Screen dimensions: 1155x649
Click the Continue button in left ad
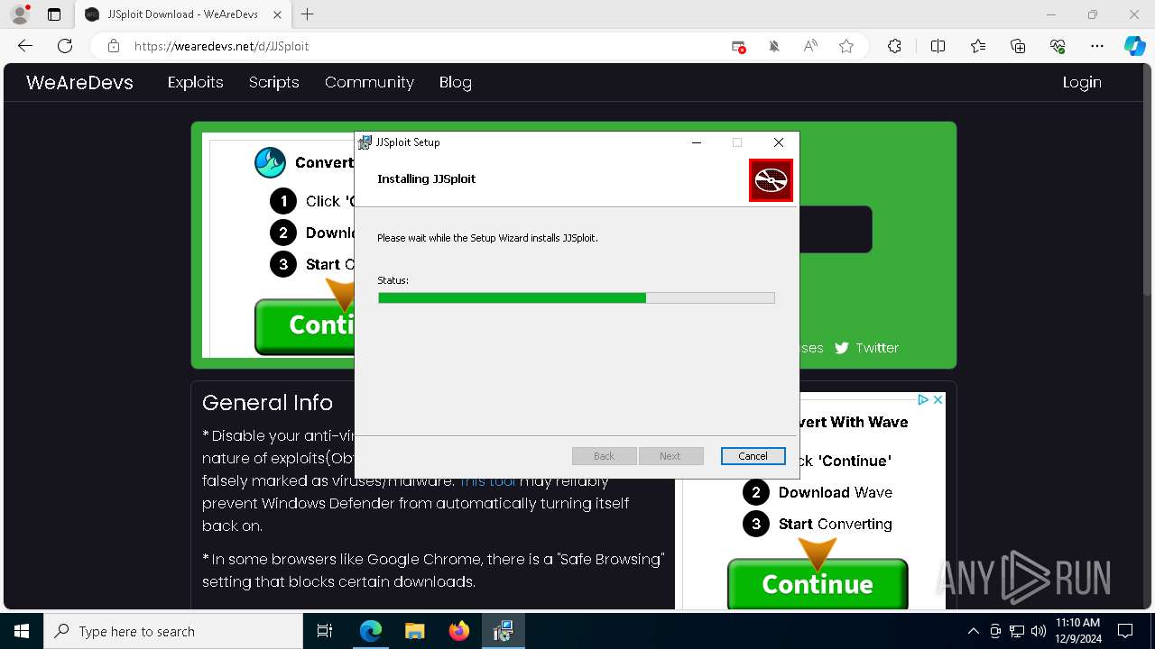pos(304,325)
